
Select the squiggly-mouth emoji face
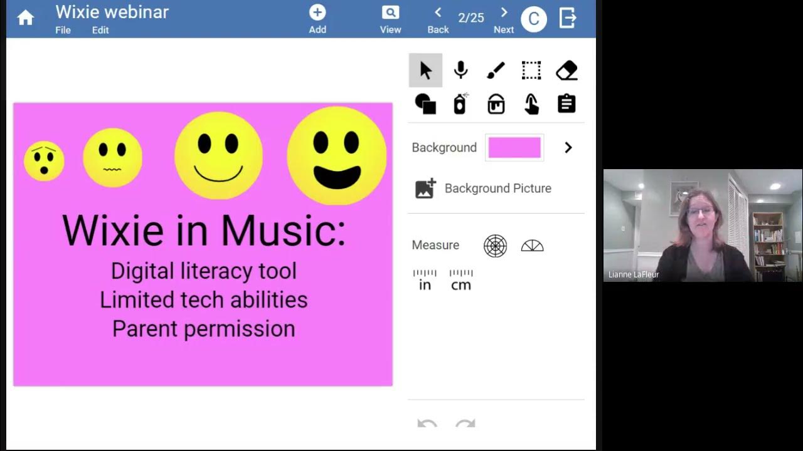(x=113, y=158)
